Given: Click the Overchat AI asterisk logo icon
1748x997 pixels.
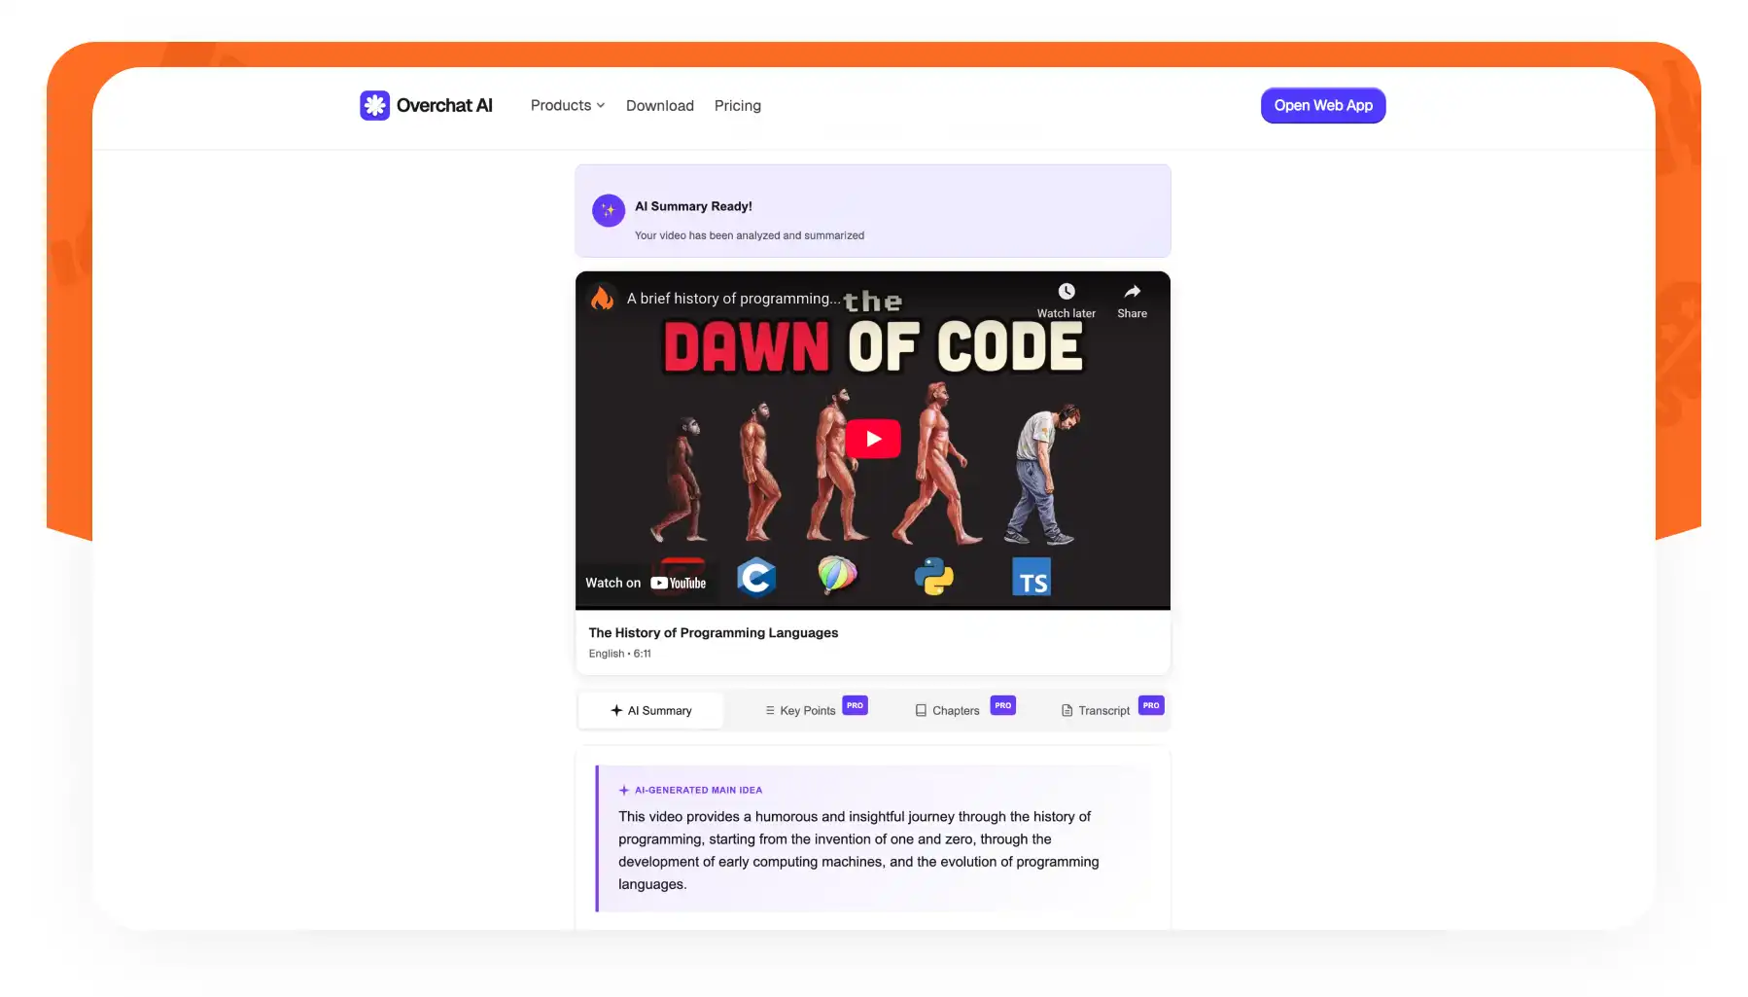Looking at the screenshot, I should coord(374,105).
